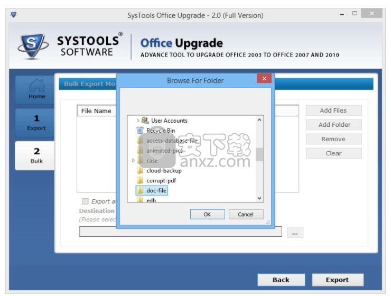Image resolution: width=391 pixels, height=296 pixels.
Task: Click the doc-file folder name
Action: pyautogui.click(x=156, y=190)
